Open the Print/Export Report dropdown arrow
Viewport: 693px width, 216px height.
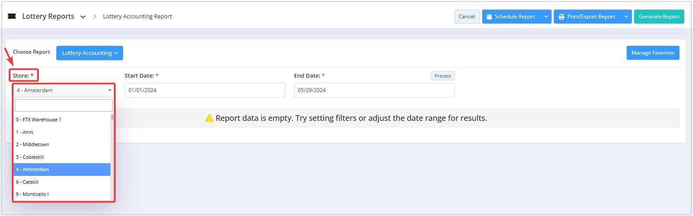click(x=626, y=17)
